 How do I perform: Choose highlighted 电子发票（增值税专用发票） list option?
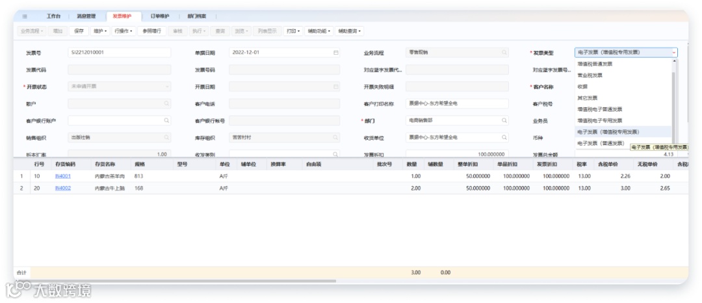tap(623, 131)
